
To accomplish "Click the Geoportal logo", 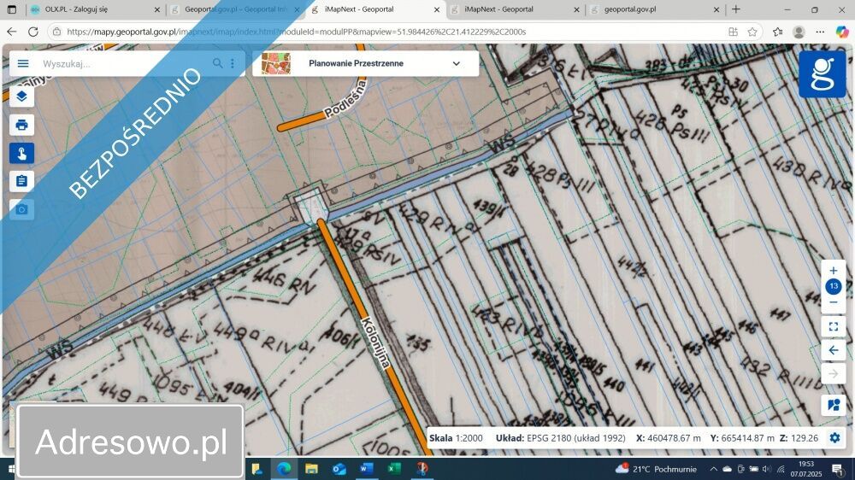I will tap(823, 74).
